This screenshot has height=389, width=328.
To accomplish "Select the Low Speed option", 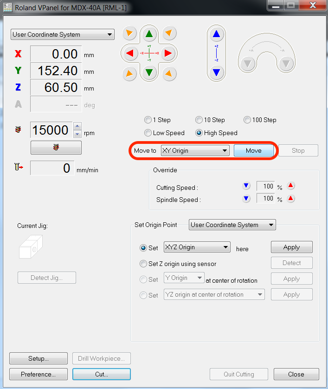I will (x=148, y=133).
